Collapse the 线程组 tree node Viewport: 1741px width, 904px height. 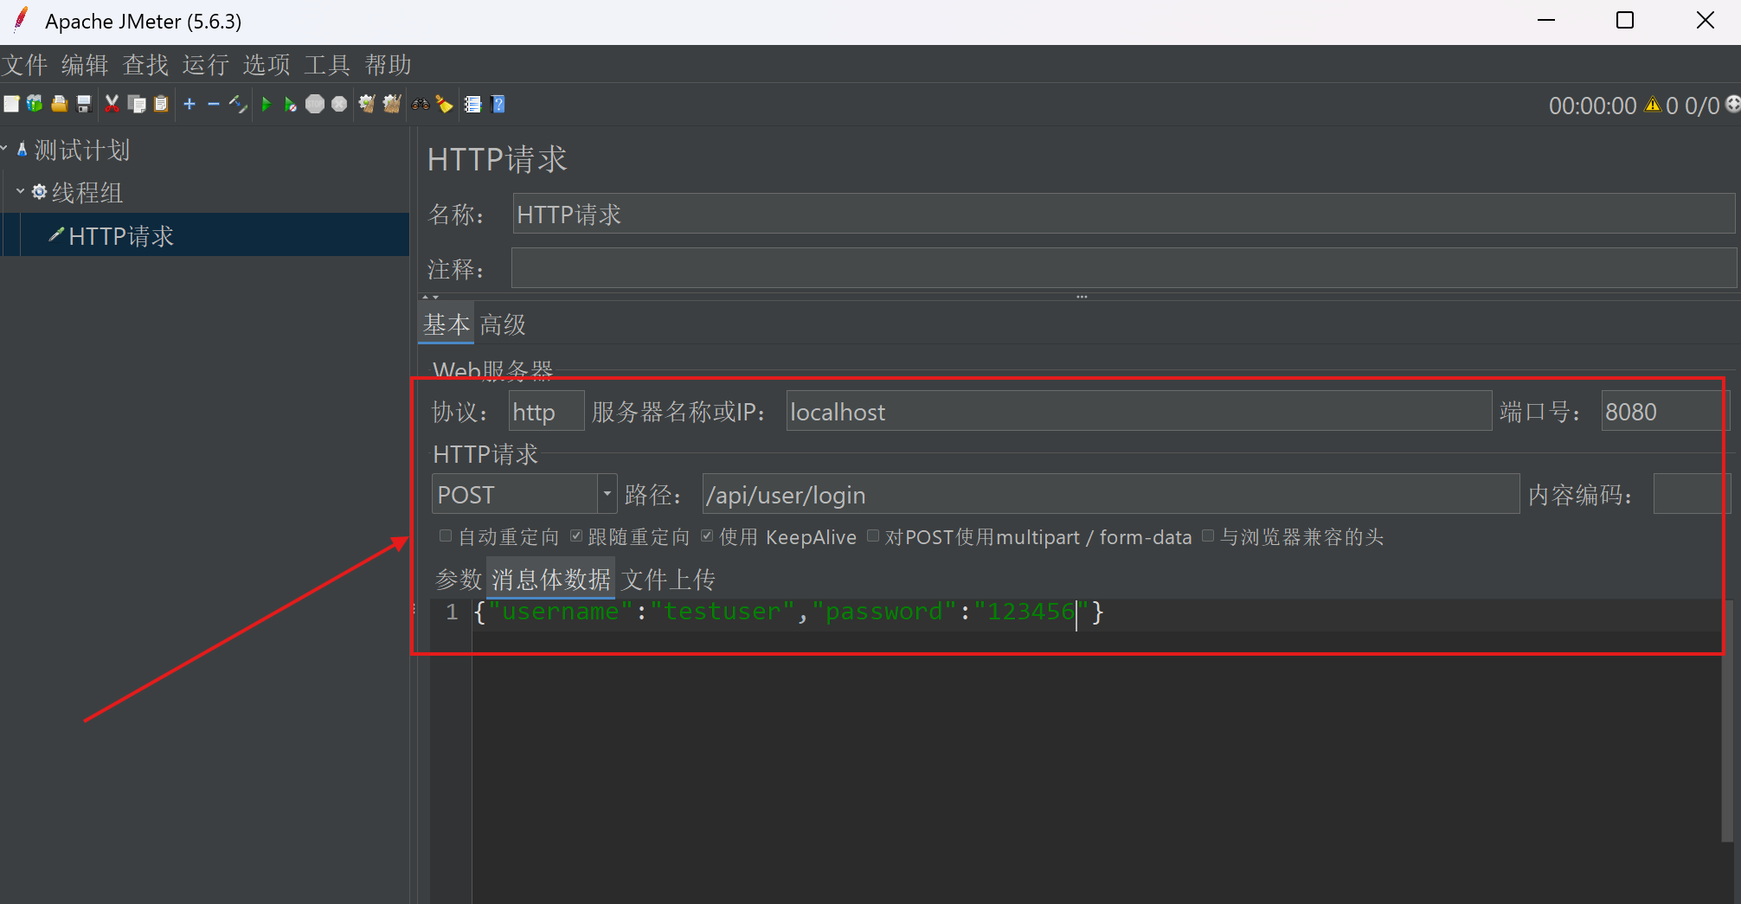coord(20,191)
